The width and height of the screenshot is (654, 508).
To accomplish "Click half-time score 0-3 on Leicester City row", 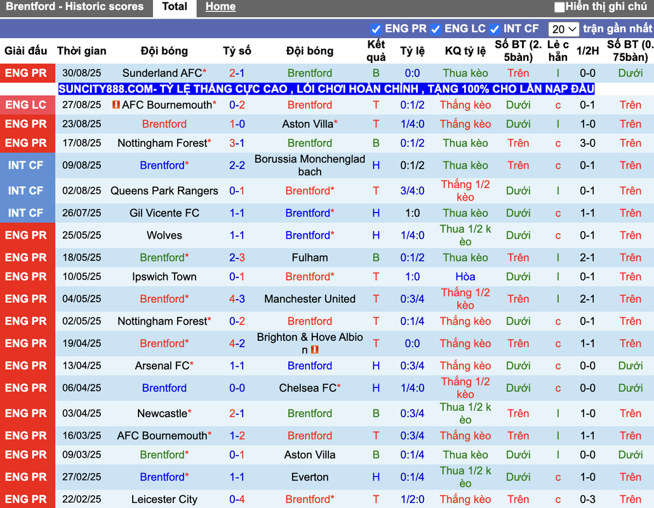I will 587,499.
